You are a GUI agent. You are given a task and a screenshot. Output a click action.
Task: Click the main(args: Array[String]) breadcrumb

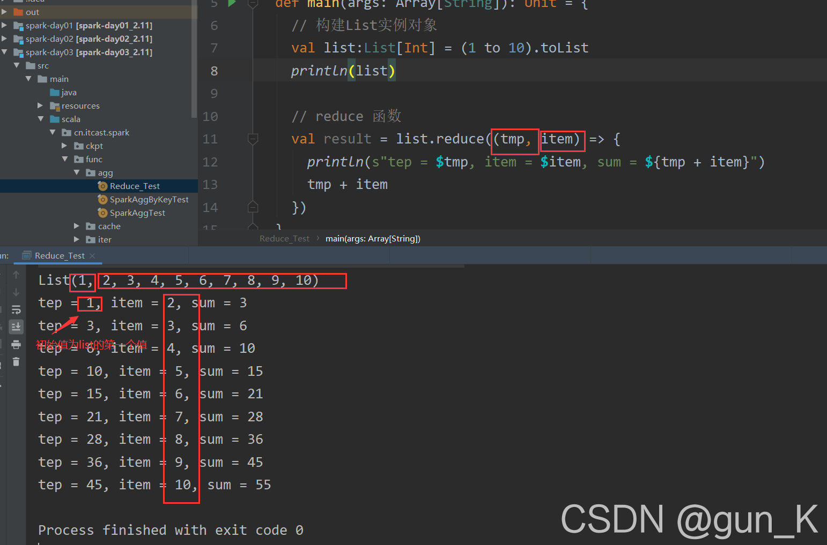[x=373, y=239]
